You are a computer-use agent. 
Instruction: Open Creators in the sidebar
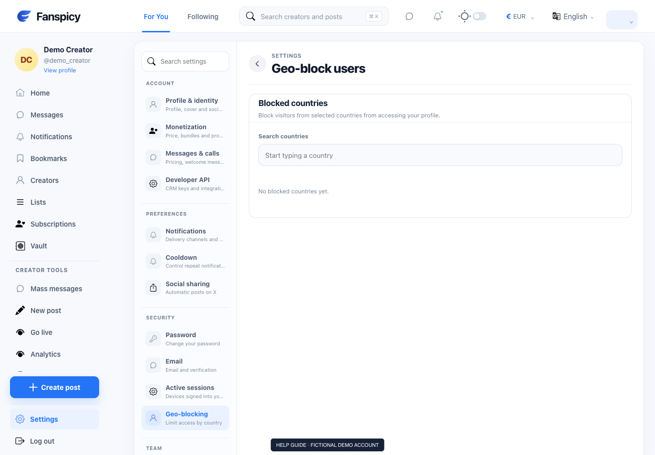pos(55,180)
